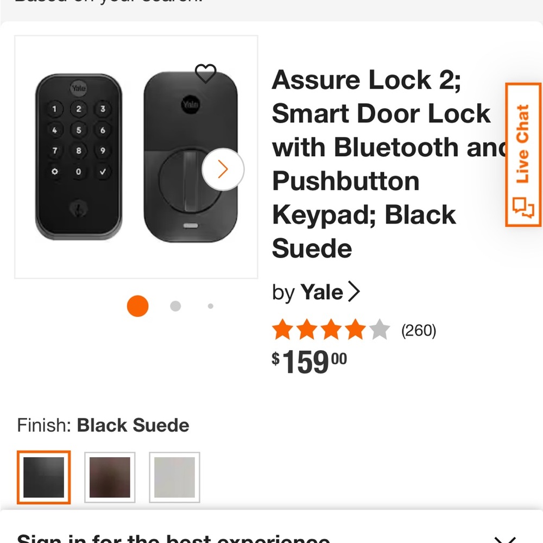This screenshot has height=543, width=543.
Task: Select the first orange carousel dot
Action: tap(137, 306)
